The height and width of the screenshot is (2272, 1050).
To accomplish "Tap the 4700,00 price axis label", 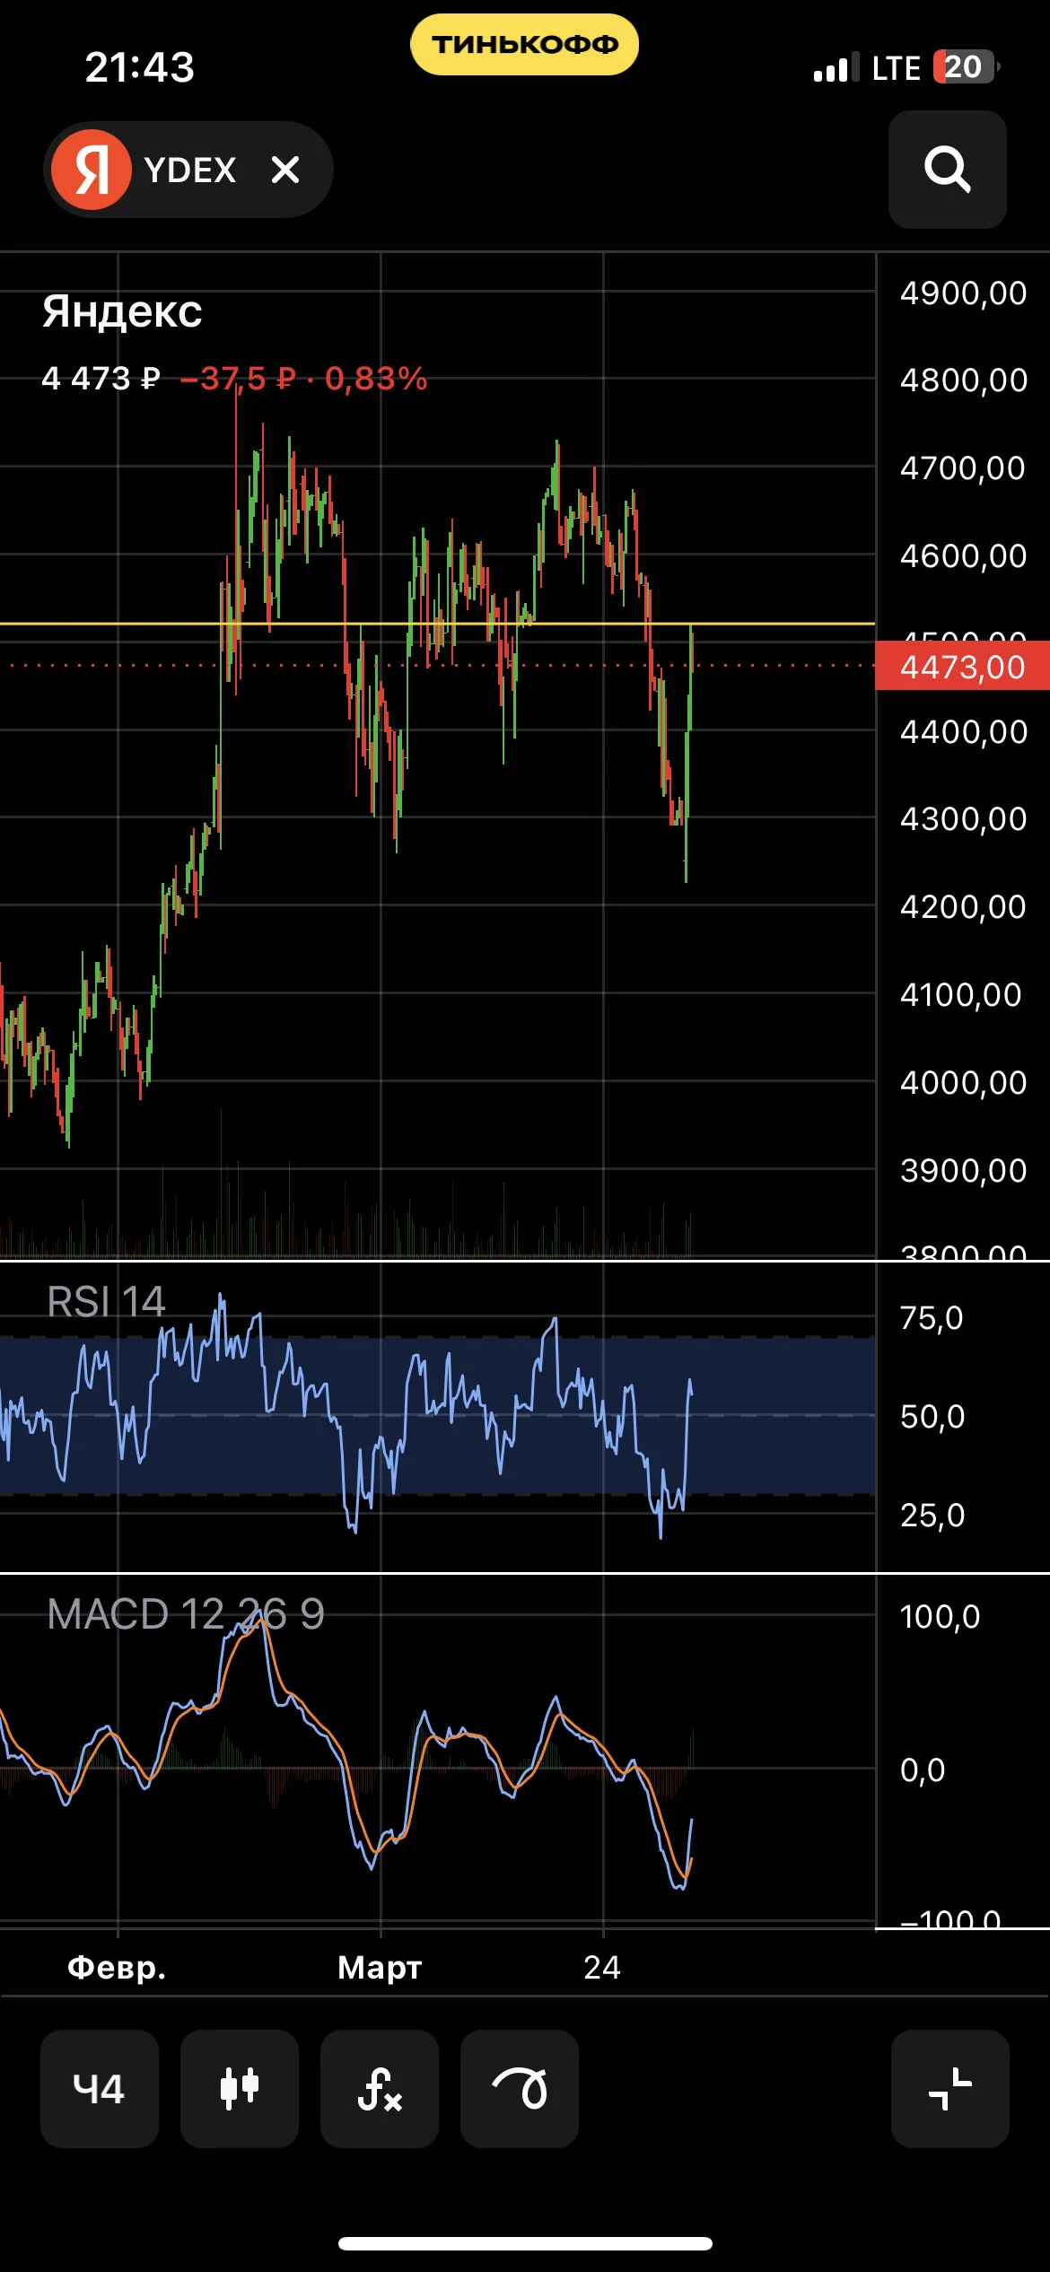I will (x=963, y=468).
